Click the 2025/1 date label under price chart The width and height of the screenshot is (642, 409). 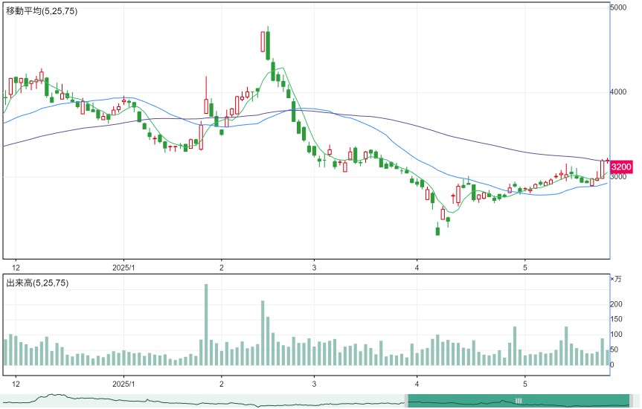(123, 268)
